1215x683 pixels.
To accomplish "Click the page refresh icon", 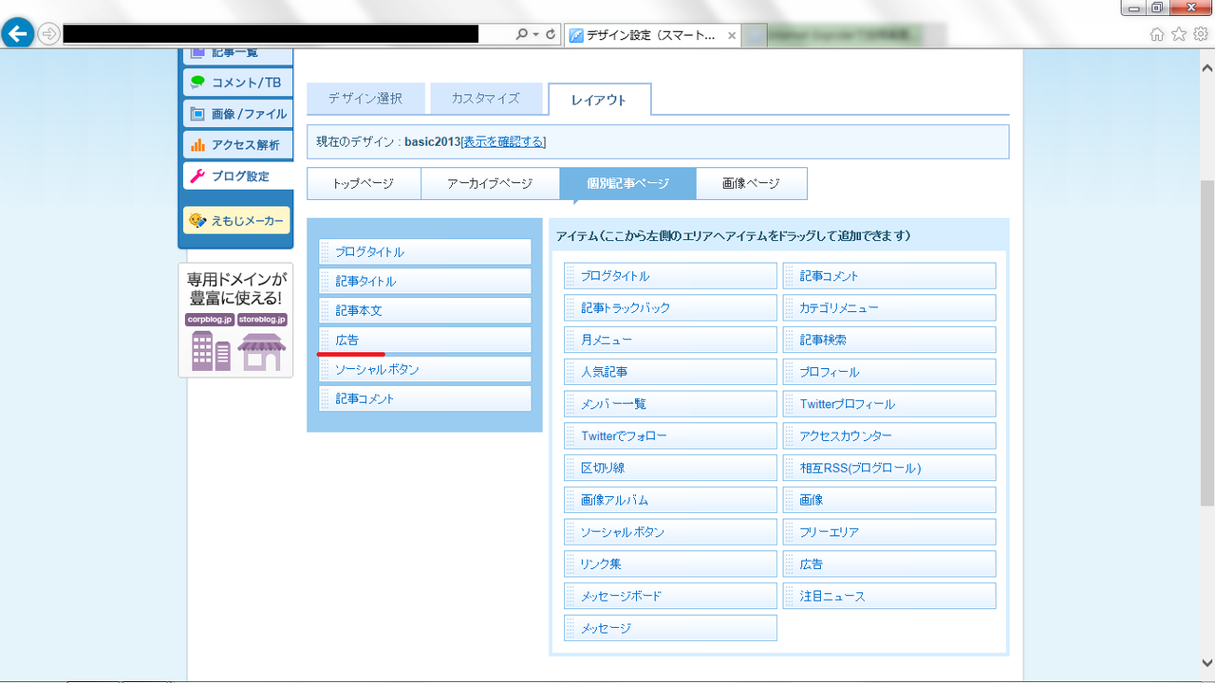I will (x=551, y=34).
